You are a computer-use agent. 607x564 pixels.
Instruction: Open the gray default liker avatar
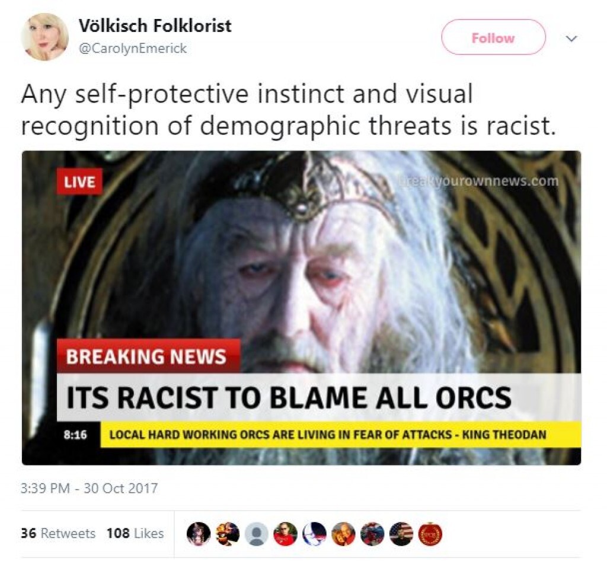[x=256, y=534]
